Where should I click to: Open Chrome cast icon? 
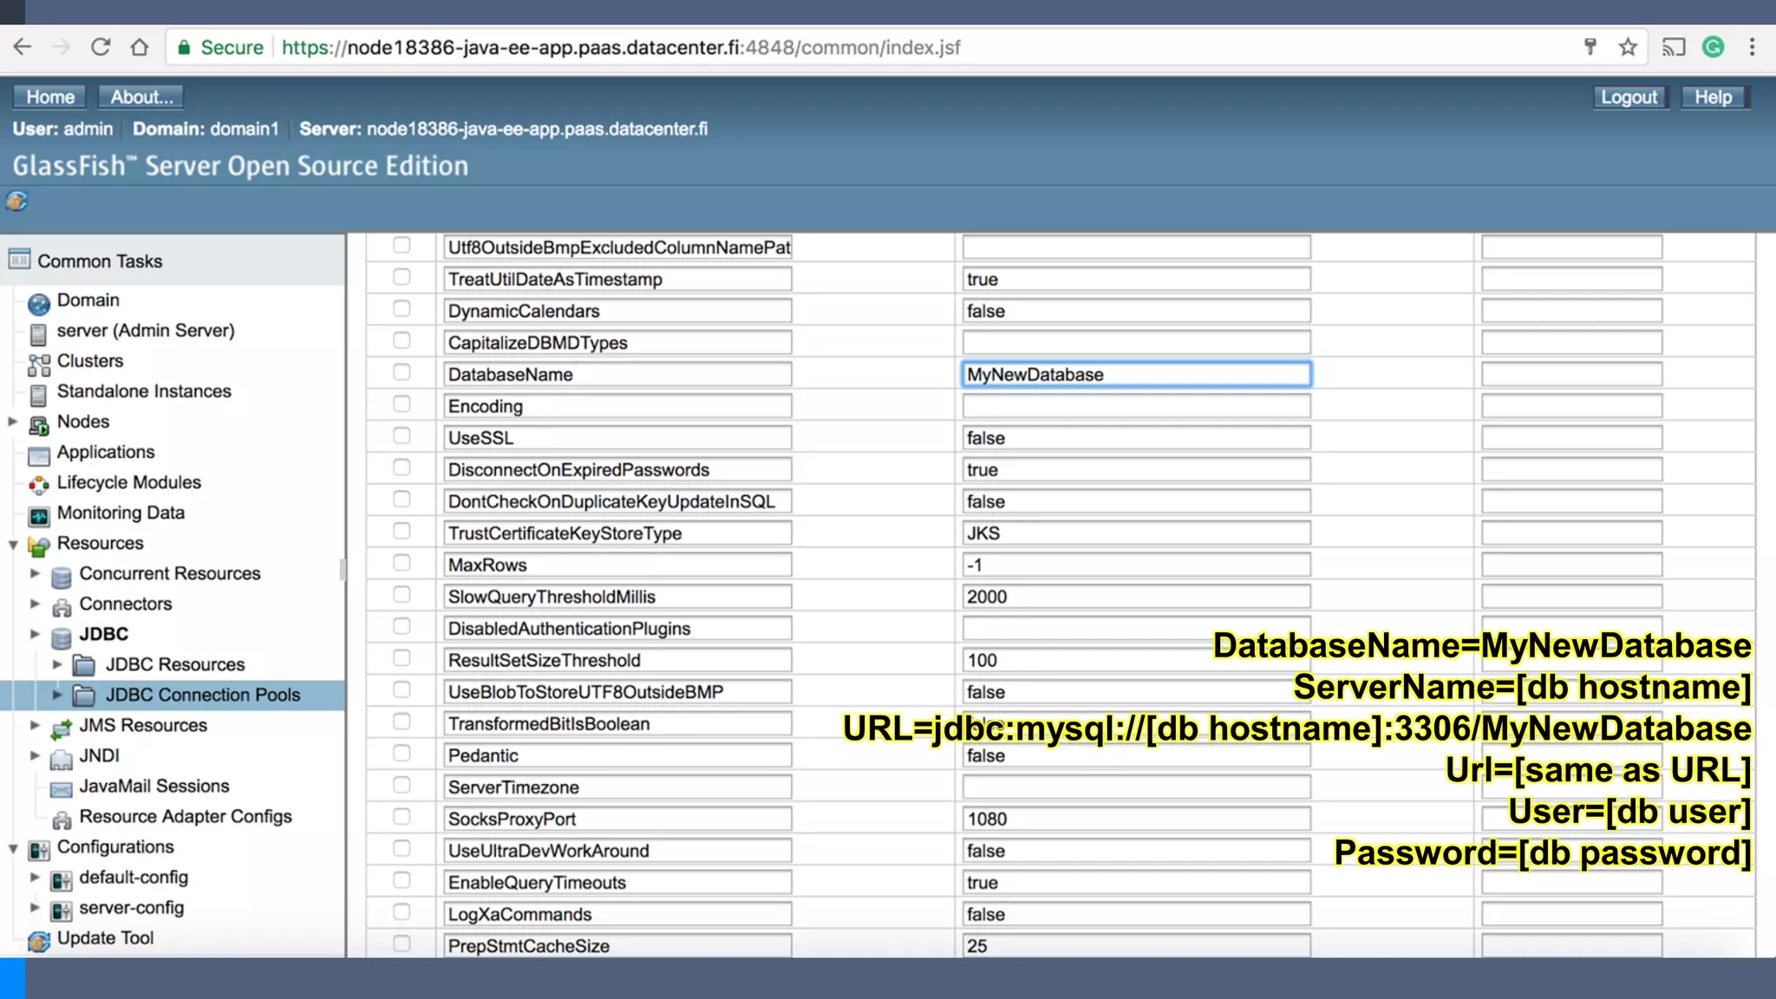(x=1674, y=47)
